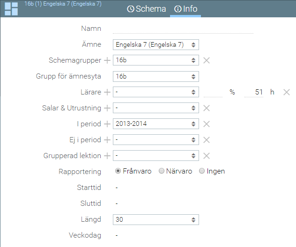The image size is (296, 247).
Task: Remove the 2013-2014 period entry
Action: (x=207, y=124)
